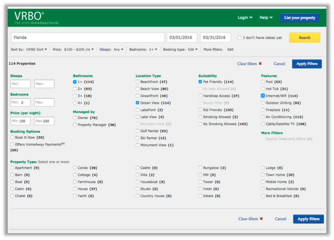Click bottom Clear filters link
This screenshot has width=334, height=240.
tap(248, 219)
